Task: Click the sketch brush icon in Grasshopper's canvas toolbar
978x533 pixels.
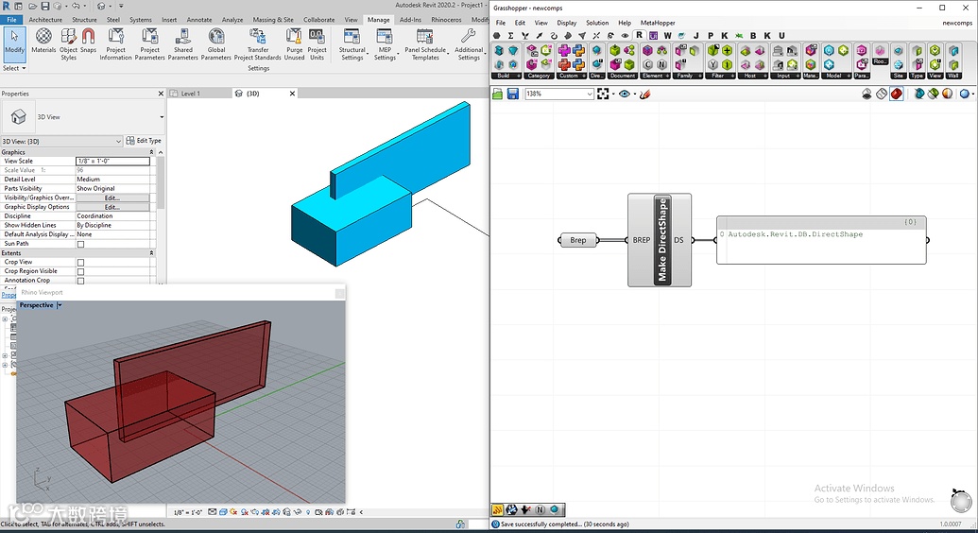Action: pos(645,94)
